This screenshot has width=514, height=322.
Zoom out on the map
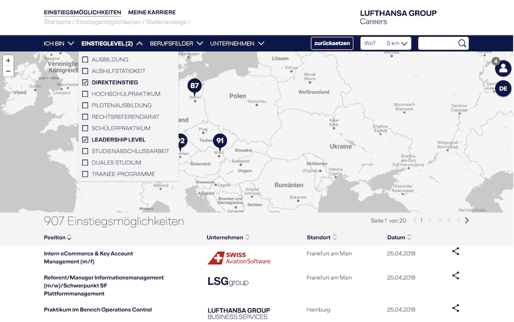(8, 71)
